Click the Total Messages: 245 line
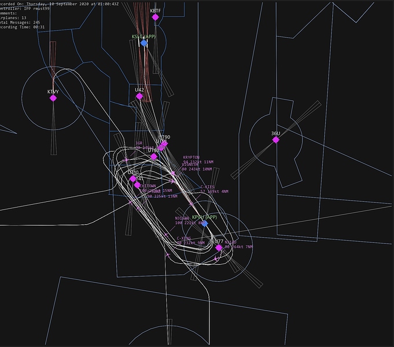The width and height of the screenshot is (394, 347). coord(20,23)
